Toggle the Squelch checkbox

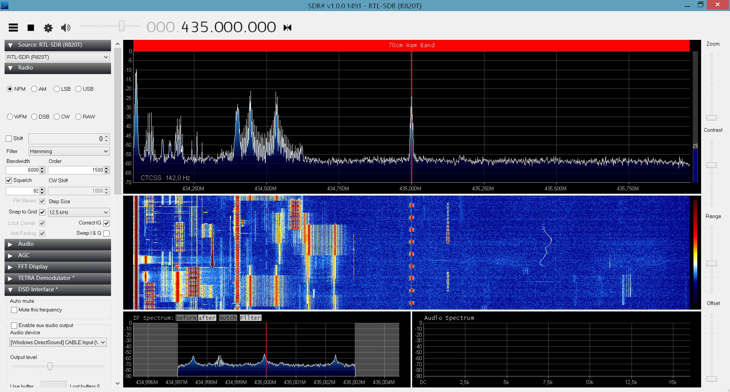click(9, 180)
